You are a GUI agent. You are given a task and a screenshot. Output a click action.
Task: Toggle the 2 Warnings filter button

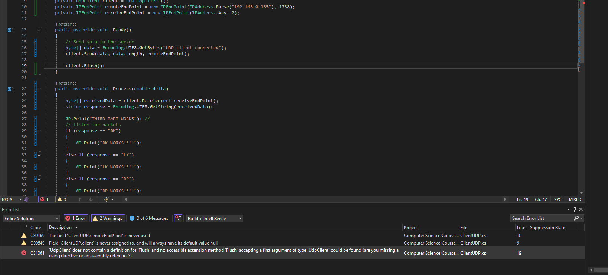[107, 218]
